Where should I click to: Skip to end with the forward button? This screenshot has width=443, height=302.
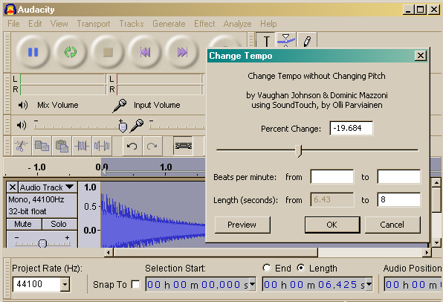coord(182,52)
